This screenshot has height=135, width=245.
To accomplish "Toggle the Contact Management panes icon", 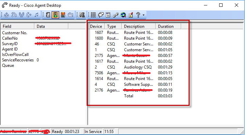I will pyautogui.click(x=116, y=15).
